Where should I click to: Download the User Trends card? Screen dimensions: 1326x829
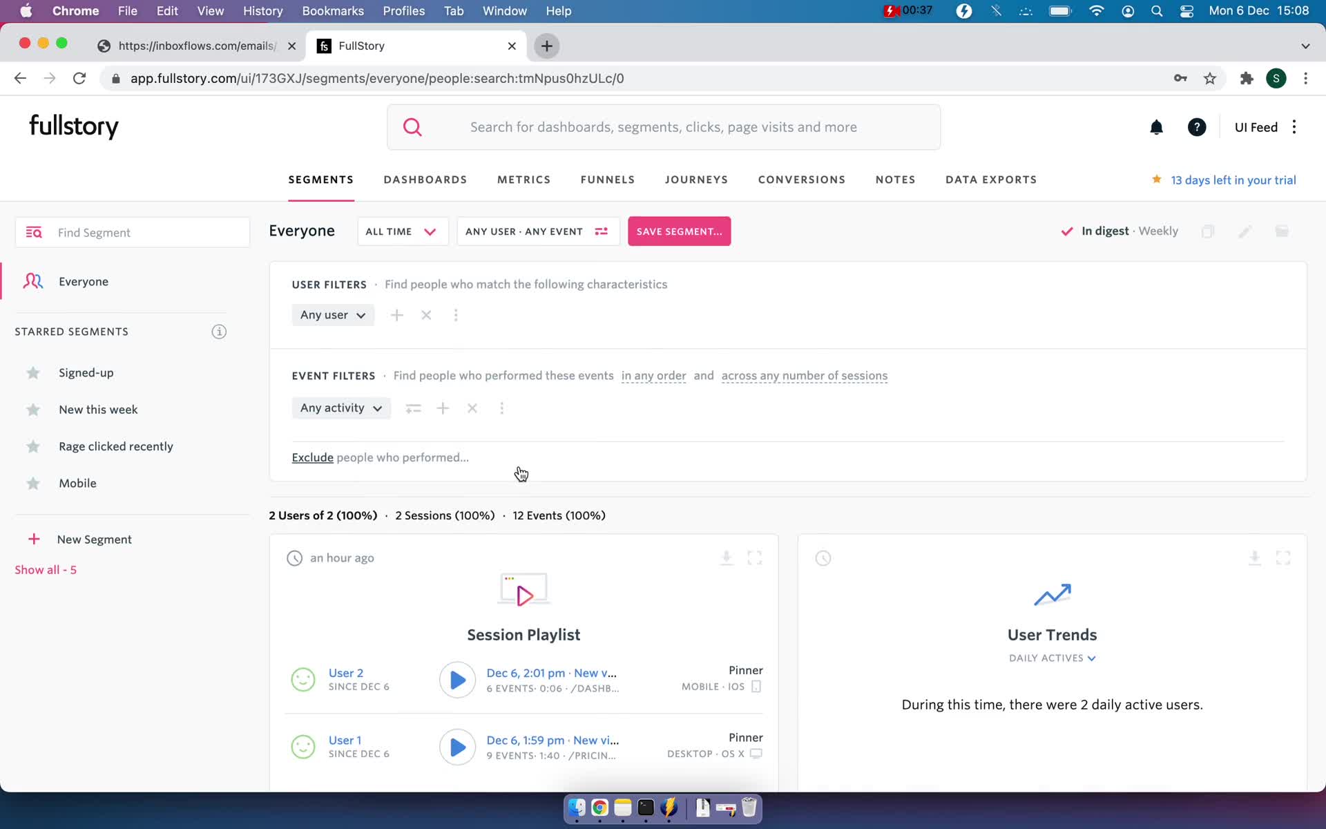pos(1254,558)
